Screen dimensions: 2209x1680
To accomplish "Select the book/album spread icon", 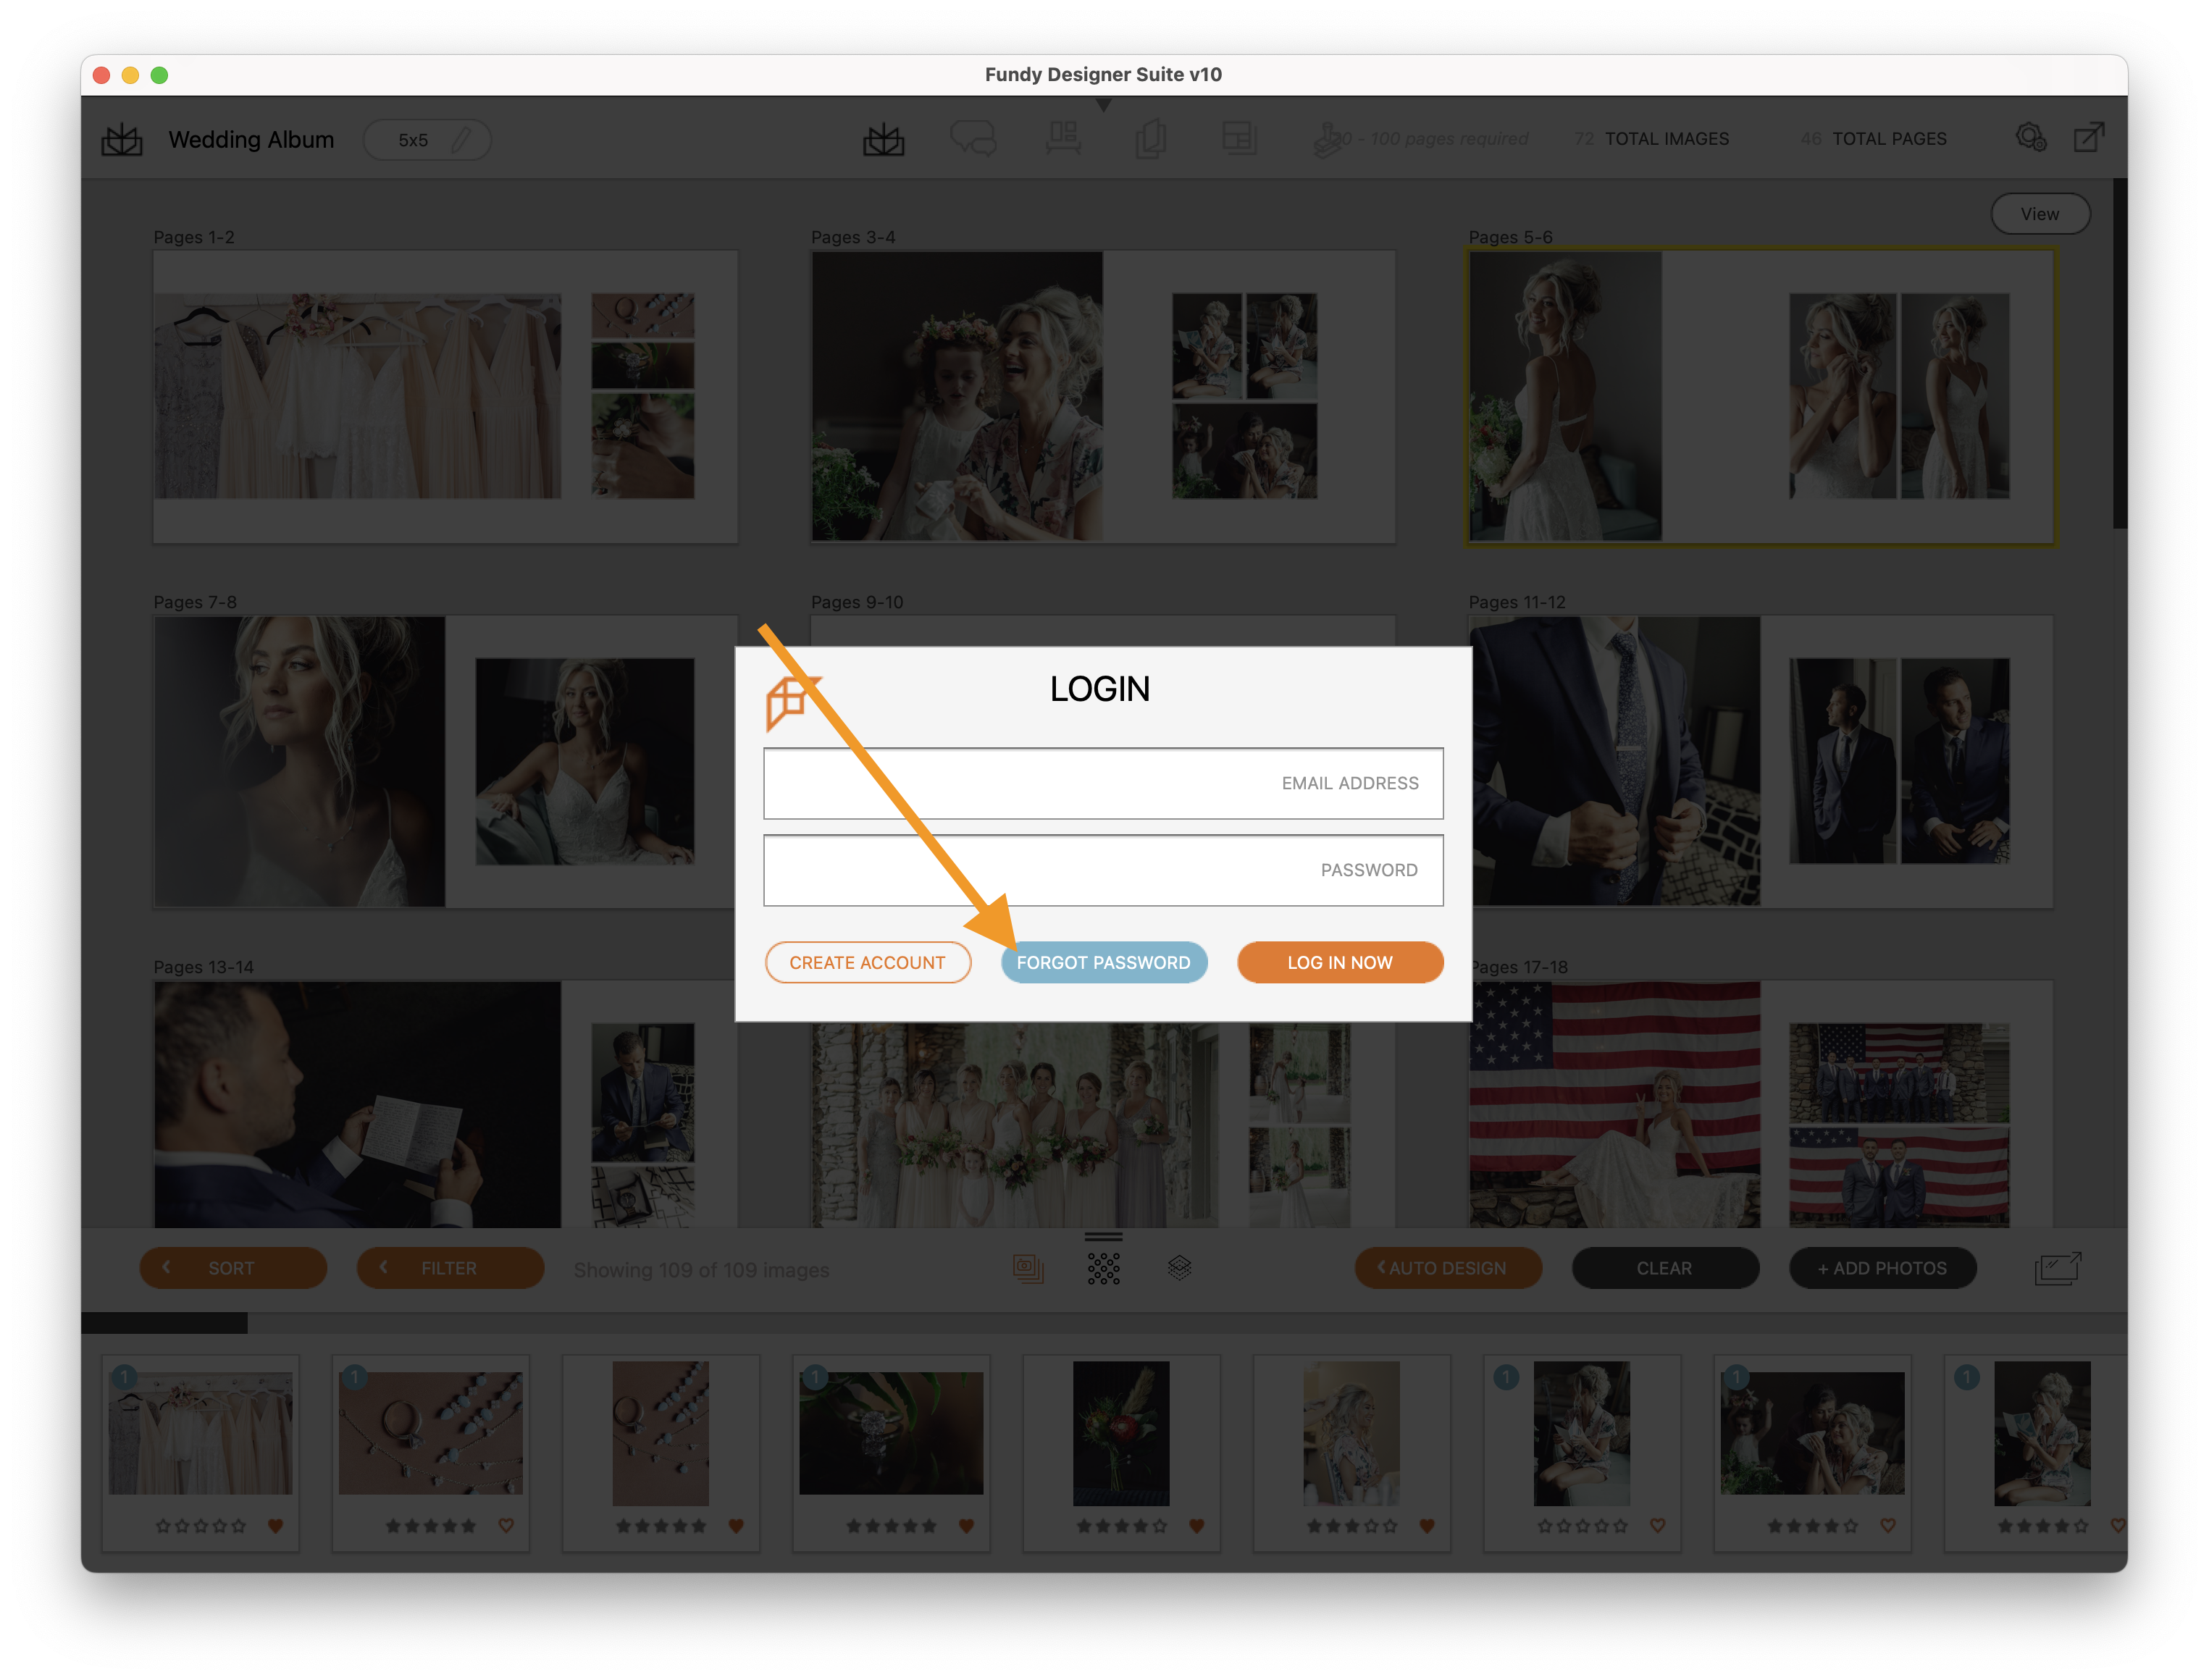I will tap(881, 140).
